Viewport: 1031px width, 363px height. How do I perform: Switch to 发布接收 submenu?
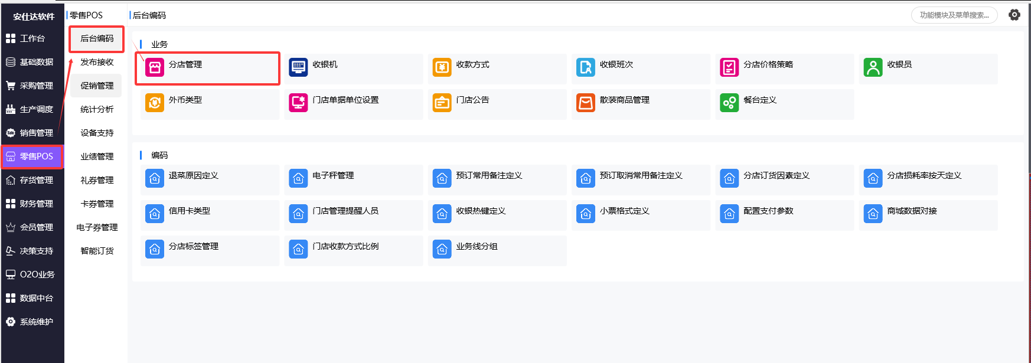pos(97,62)
